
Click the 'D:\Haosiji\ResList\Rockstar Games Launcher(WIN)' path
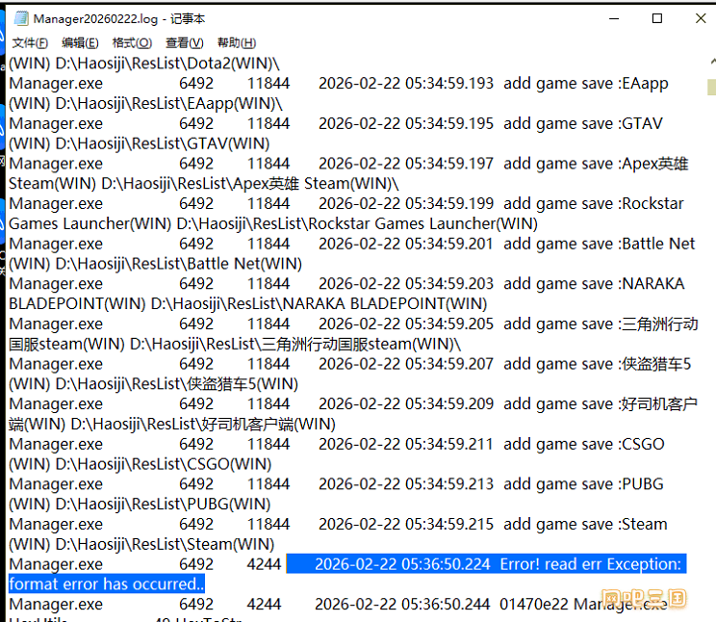point(357,224)
